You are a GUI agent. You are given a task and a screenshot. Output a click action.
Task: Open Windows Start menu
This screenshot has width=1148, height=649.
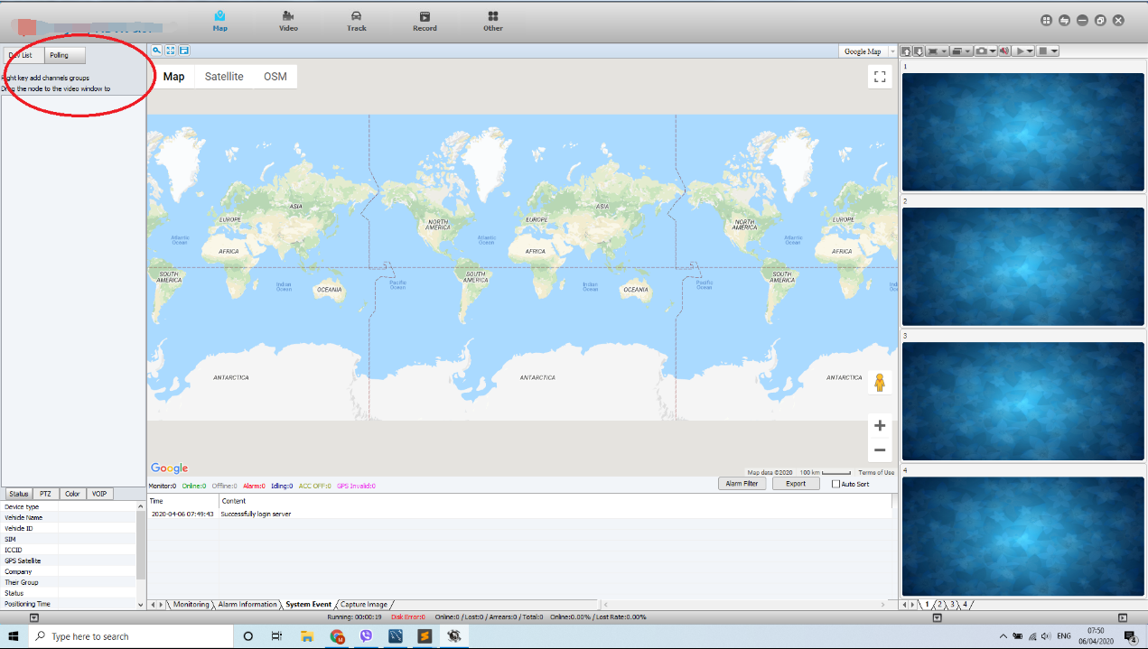(14, 636)
